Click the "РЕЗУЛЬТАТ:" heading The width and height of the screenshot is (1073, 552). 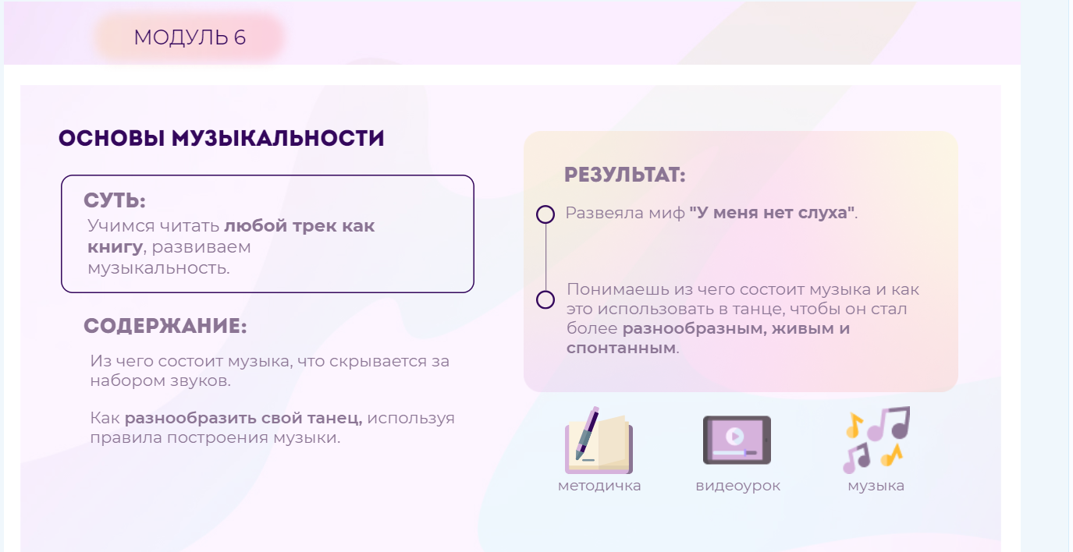(625, 175)
